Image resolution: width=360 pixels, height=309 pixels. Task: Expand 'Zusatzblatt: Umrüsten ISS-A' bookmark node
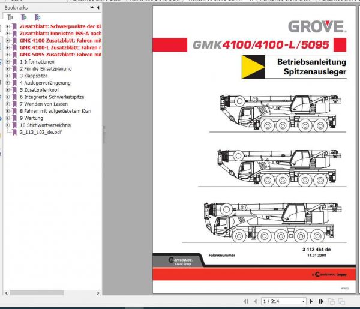(8, 34)
